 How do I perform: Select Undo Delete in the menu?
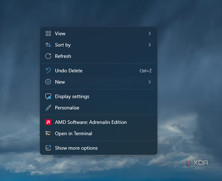(x=99, y=70)
